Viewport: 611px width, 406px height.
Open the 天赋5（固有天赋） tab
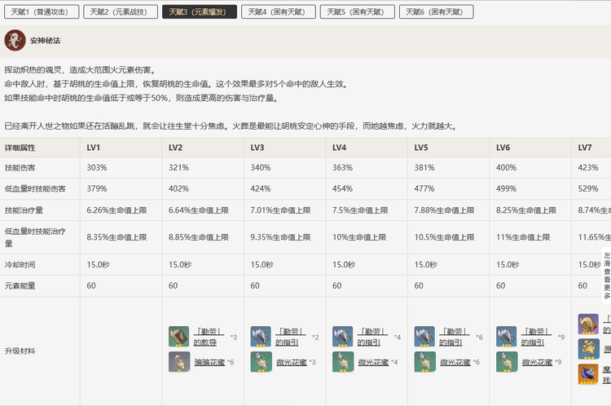tap(358, 11)
